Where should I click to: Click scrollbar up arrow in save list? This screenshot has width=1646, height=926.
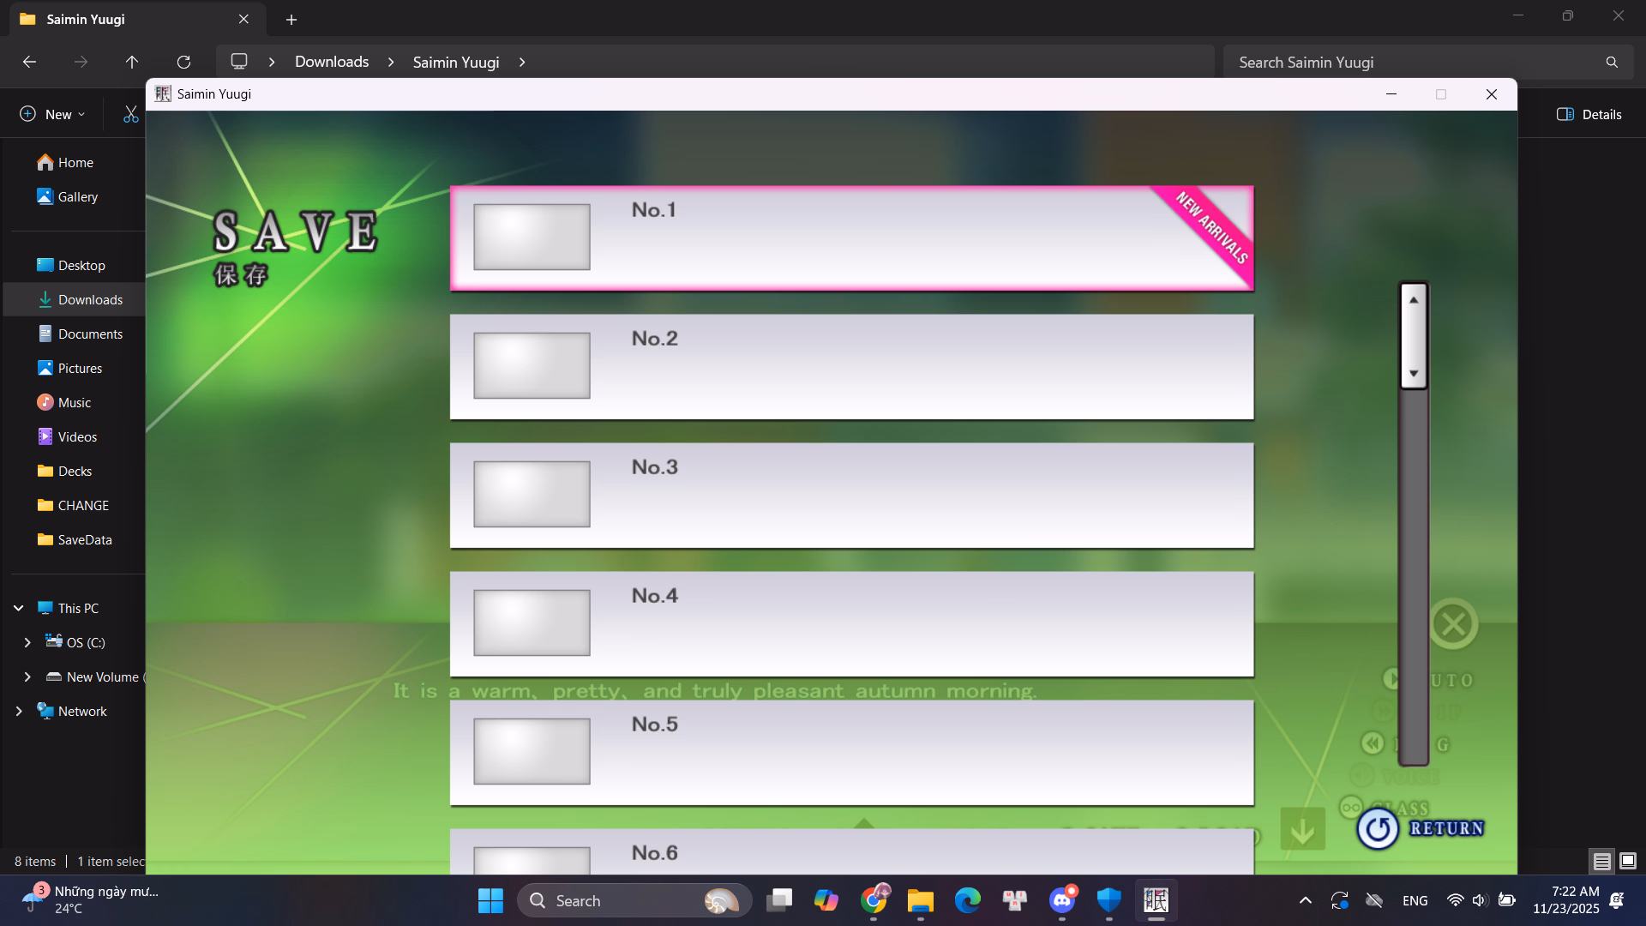1414,299
